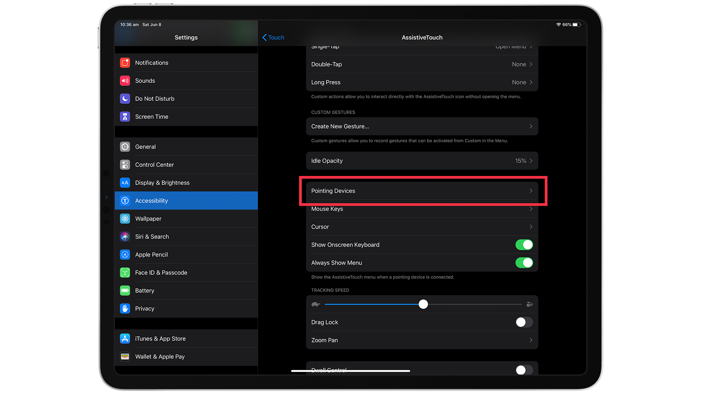This screenshot has height=395, width=702.
Task: Select Apple Pencil label in sidebar
Action: pyautogui.click(x=151, y=255)
